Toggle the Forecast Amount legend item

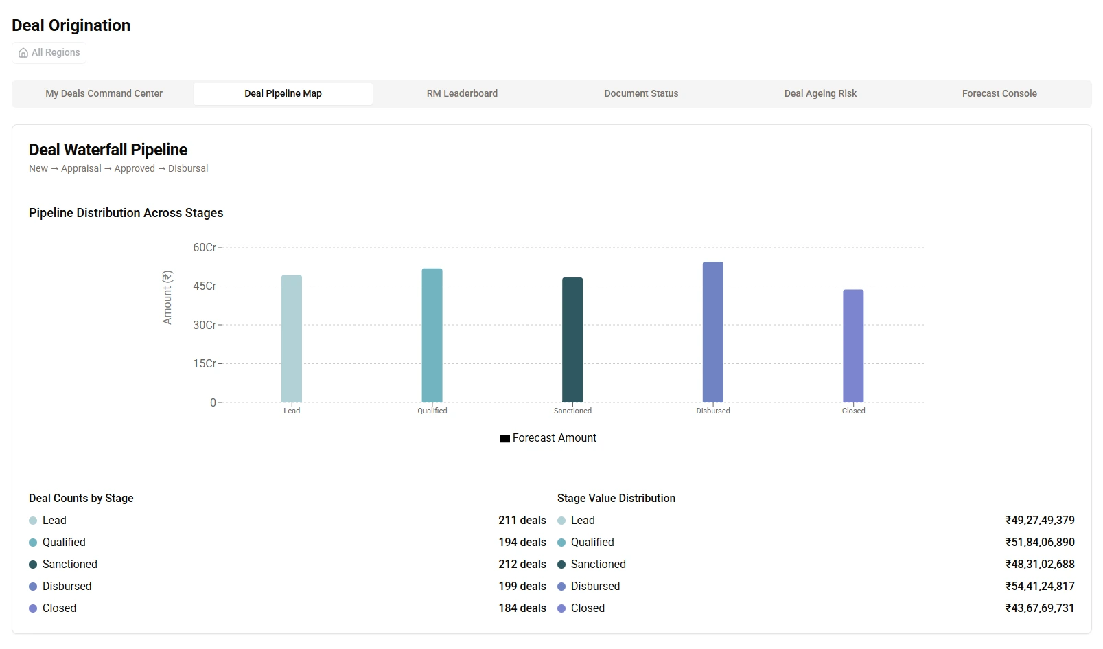(x=554, y=438)
